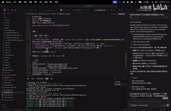
Task: Undo the user message with arrow icon
Action: pos(167,17)
